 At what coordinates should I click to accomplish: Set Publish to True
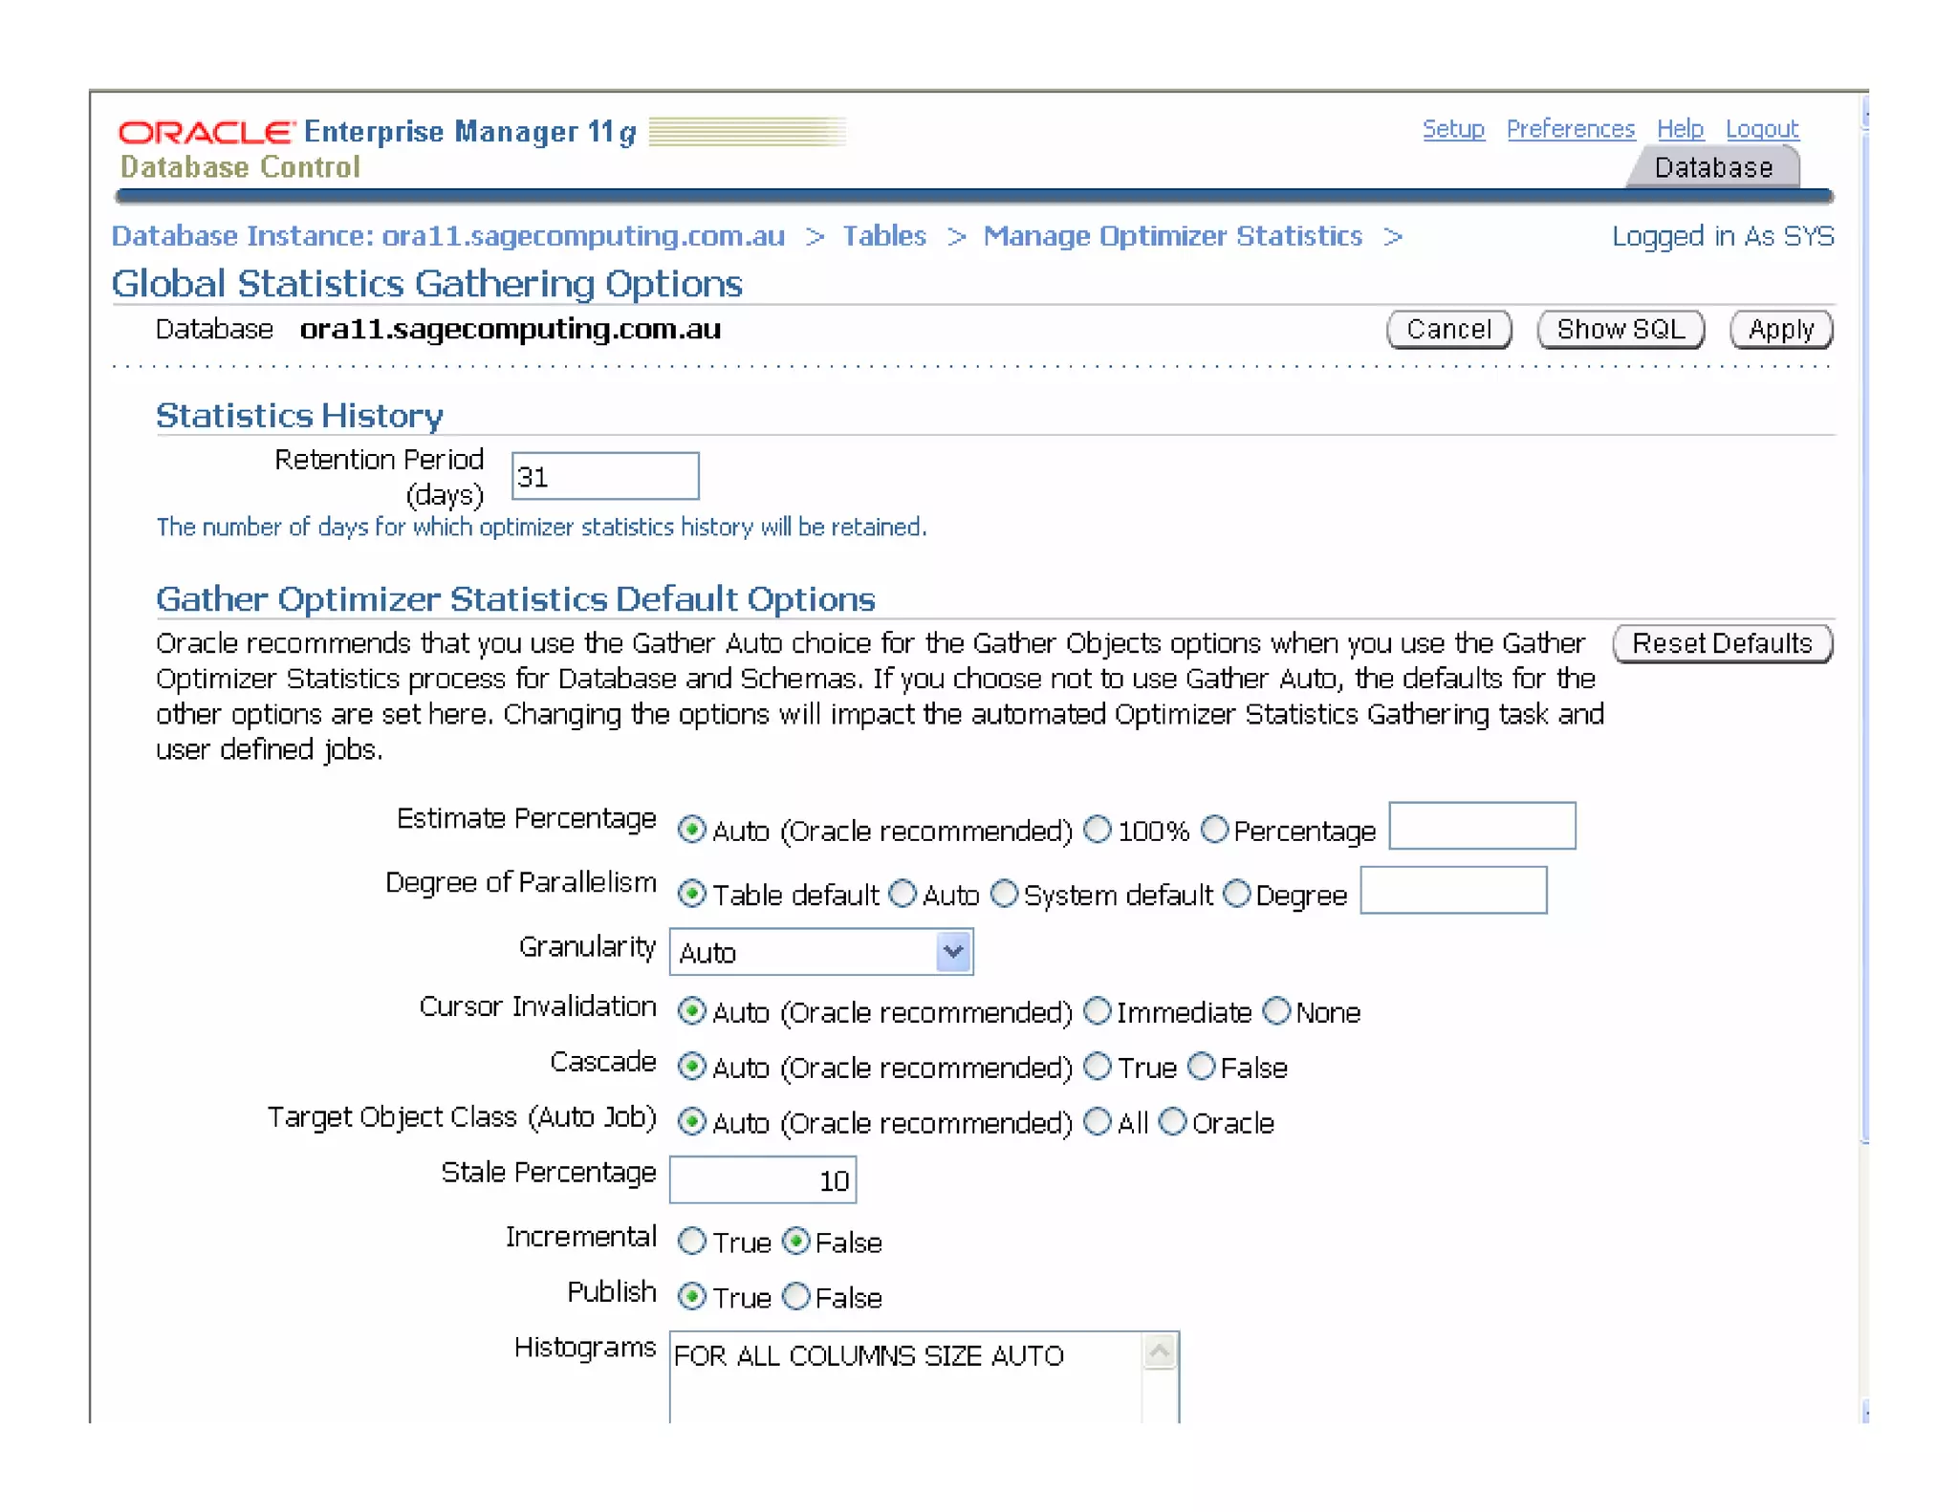click(x=692, y=1297)
